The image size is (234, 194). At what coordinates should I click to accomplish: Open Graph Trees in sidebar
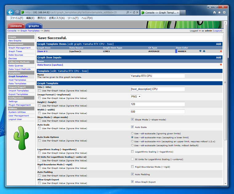coord(15,51)
